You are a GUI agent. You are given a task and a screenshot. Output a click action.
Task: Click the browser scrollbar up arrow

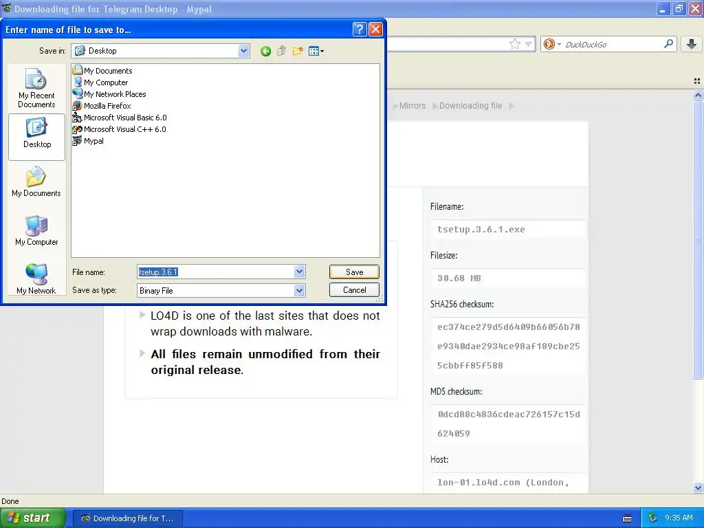pyautogui.click(x=698, y=95)
